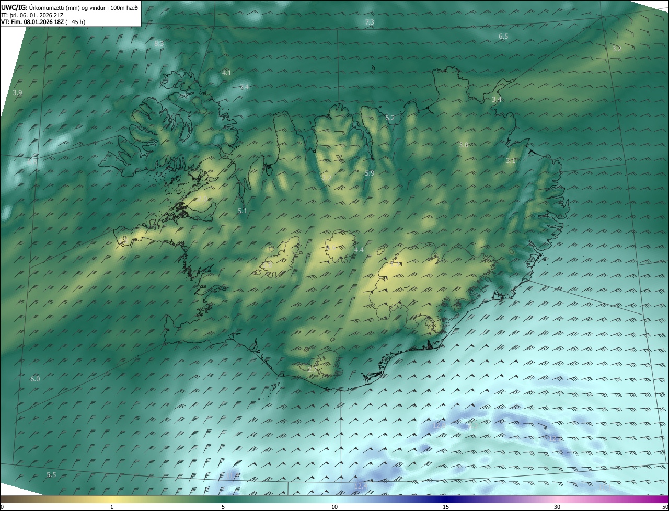
Task: Click the 3.2 value label on the map
Action: click(617, 49)
